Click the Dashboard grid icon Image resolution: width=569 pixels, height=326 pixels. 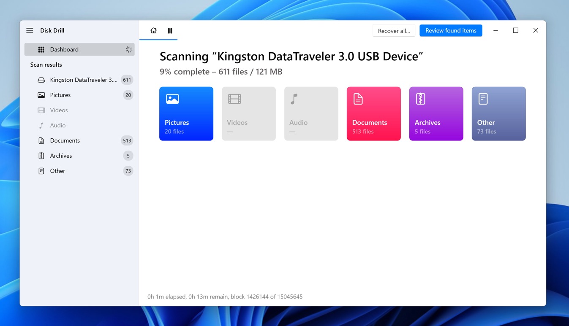click(x=41, y=49)
